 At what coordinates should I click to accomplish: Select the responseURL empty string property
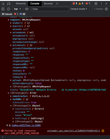[23, 64]
